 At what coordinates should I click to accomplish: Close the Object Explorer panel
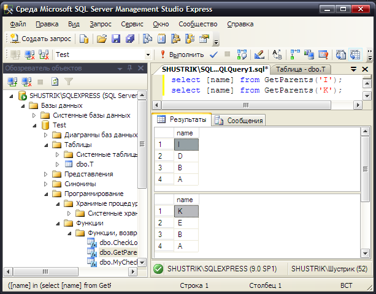pyautogui.click(x=140, y=68)
